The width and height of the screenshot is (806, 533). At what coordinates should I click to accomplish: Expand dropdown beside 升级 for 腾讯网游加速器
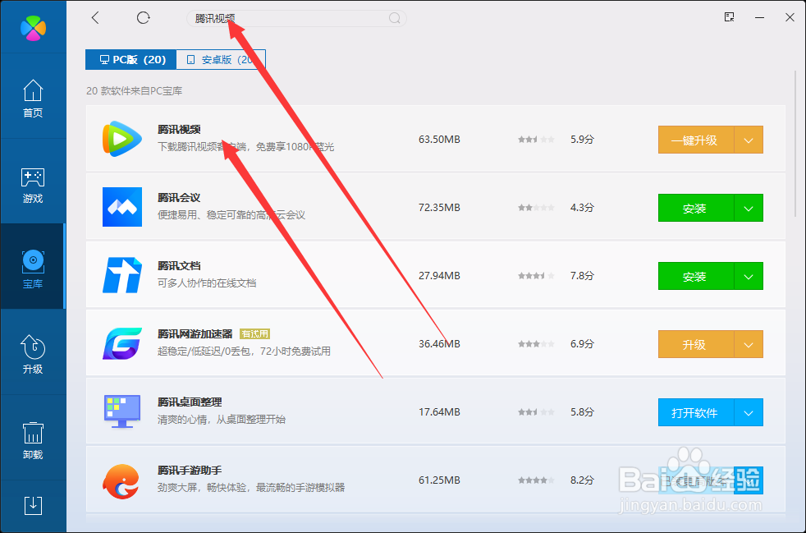point(749,344)
